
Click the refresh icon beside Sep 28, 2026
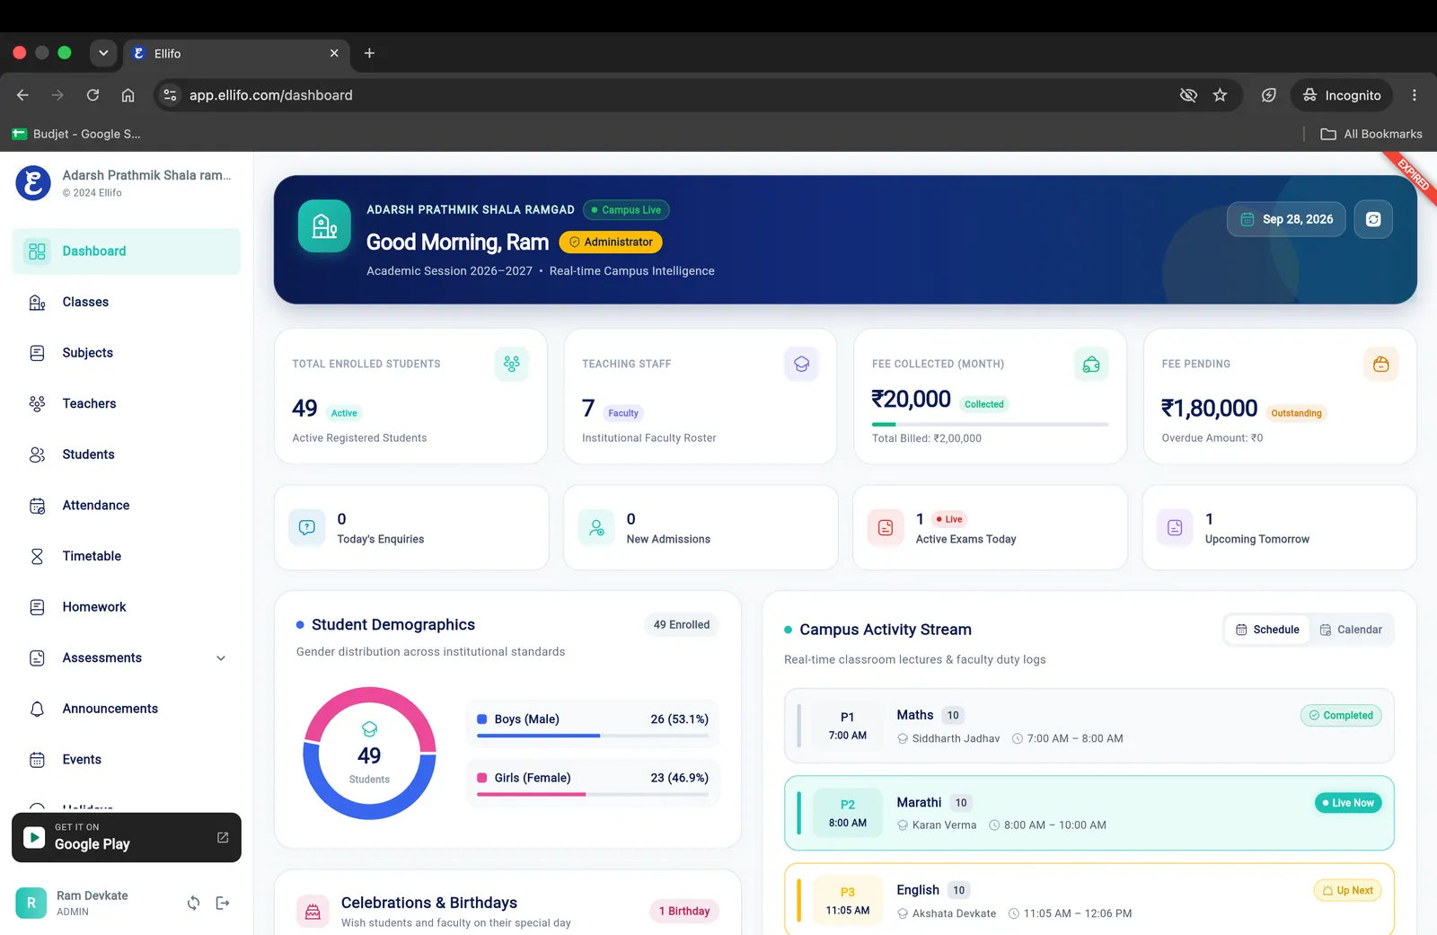(x=1373, y=219)
